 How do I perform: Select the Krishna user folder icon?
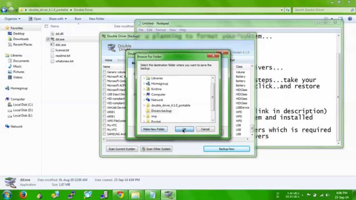[x=148, y=89]
